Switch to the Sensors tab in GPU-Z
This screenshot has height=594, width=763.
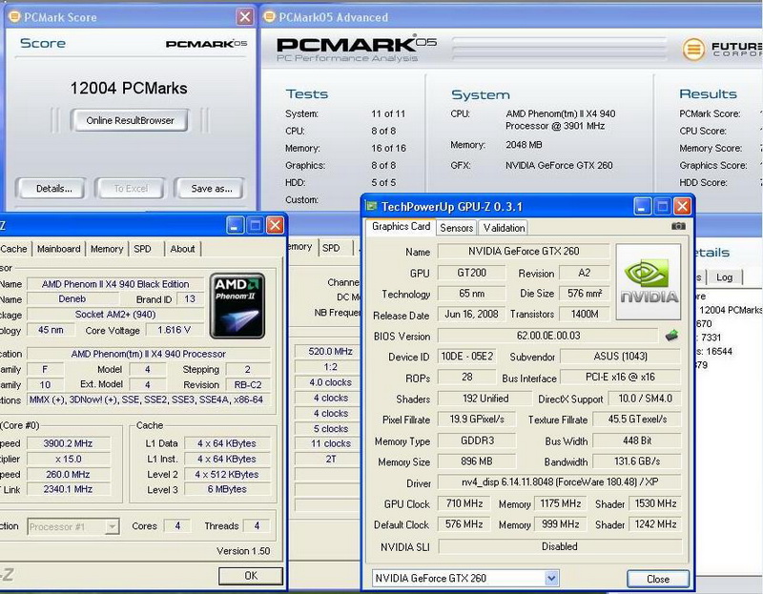pyautogui.click(x=456, y=228)
